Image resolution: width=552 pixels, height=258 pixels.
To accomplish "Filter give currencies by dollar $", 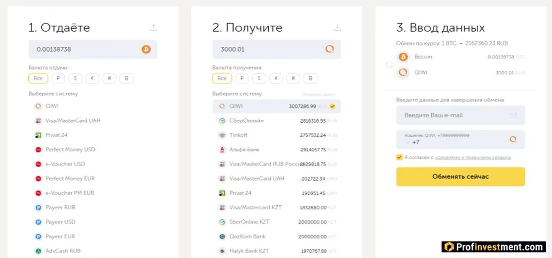I will [x=75, y=78].
